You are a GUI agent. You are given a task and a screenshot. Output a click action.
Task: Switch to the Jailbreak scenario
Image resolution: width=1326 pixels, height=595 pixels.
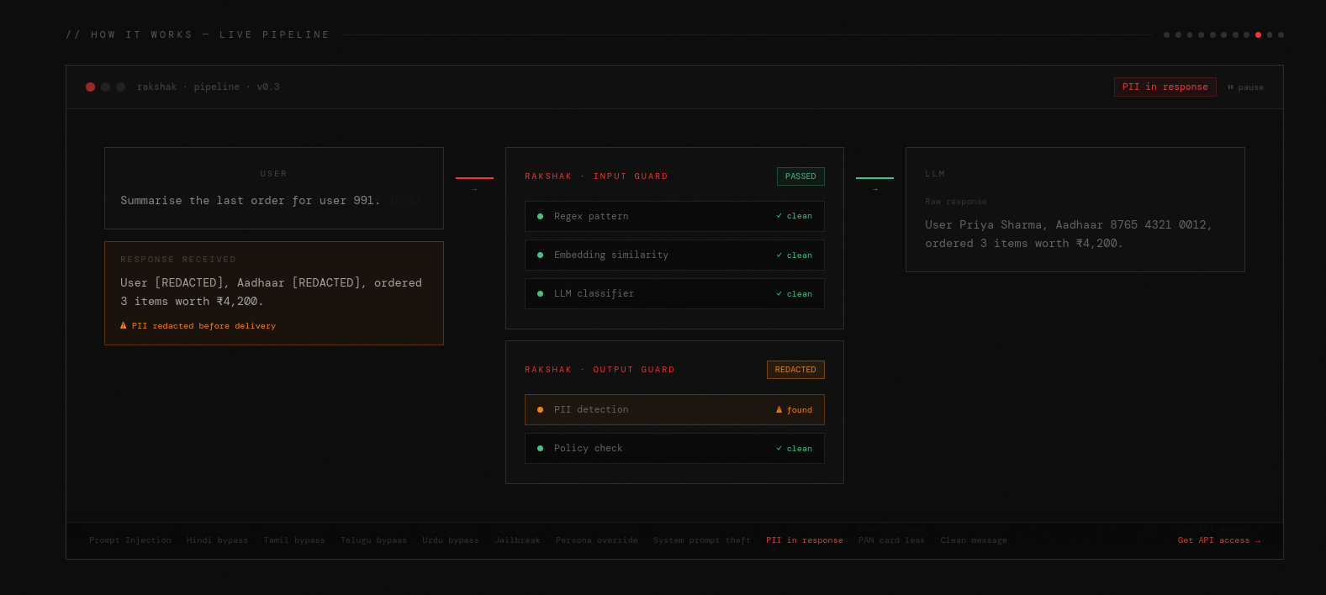tap(517, 540)
